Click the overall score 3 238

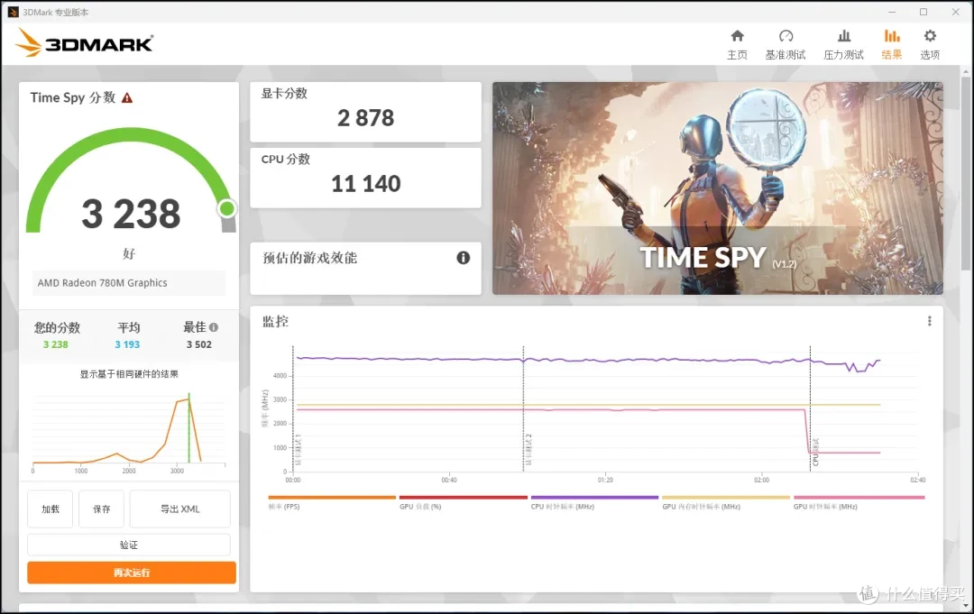tap(131, 214)
